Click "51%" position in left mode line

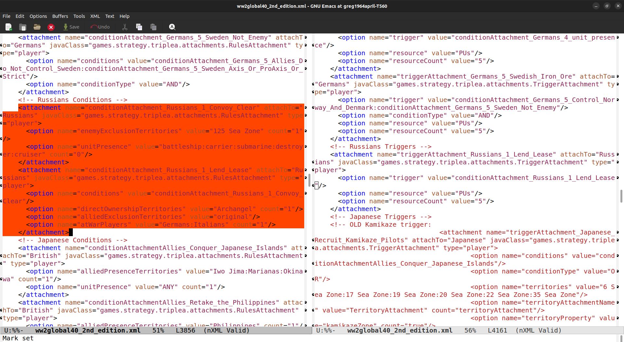tap(158, 330)
